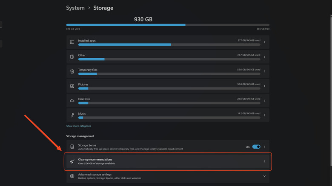Click the Other category document icon

[x=72, y=57]
